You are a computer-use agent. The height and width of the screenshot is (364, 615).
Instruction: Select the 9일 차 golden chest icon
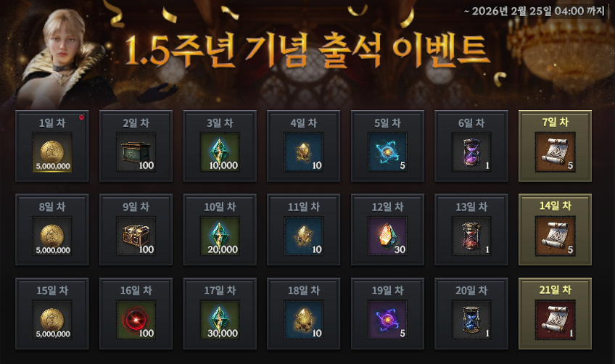[136, 236]
